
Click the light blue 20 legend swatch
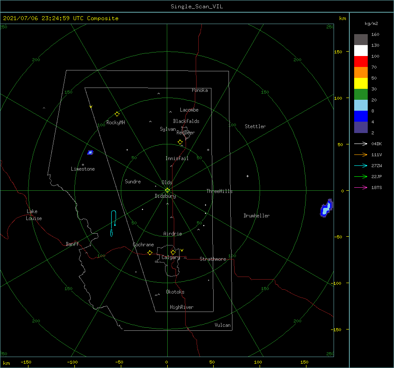pos(361,105)
